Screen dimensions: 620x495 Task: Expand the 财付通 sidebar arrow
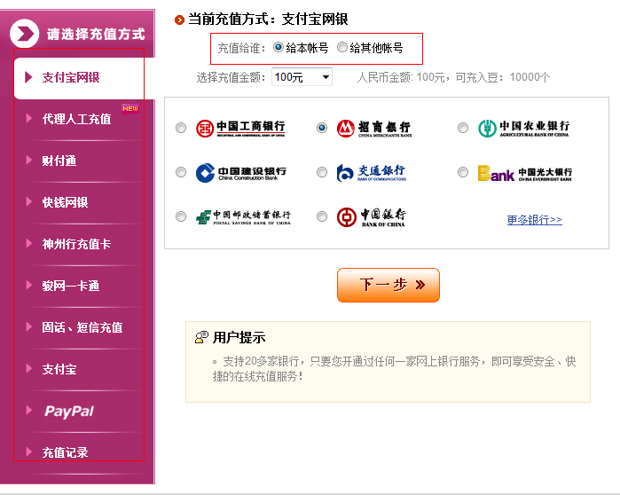point(29,160)
